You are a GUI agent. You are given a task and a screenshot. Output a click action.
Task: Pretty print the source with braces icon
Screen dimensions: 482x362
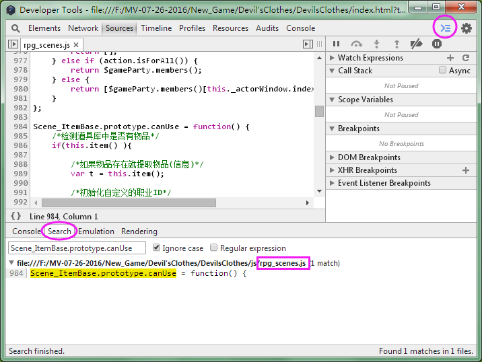click(15, 216)
